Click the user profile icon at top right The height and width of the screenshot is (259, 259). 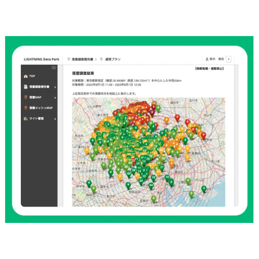coord(207,59)
